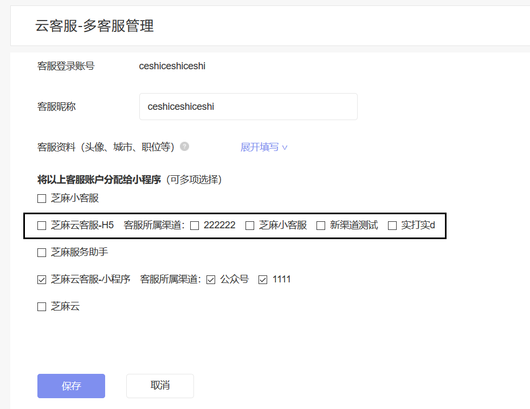The image size is (530, 409).
Task: Check the 芝麻小客服 mini-program checkbox
Action: pos(42,199)
